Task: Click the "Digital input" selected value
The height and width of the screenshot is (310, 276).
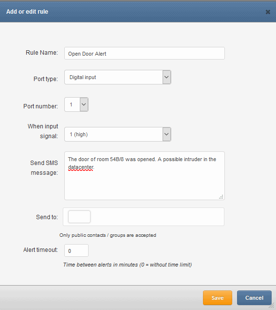Action: coord(83,77)
